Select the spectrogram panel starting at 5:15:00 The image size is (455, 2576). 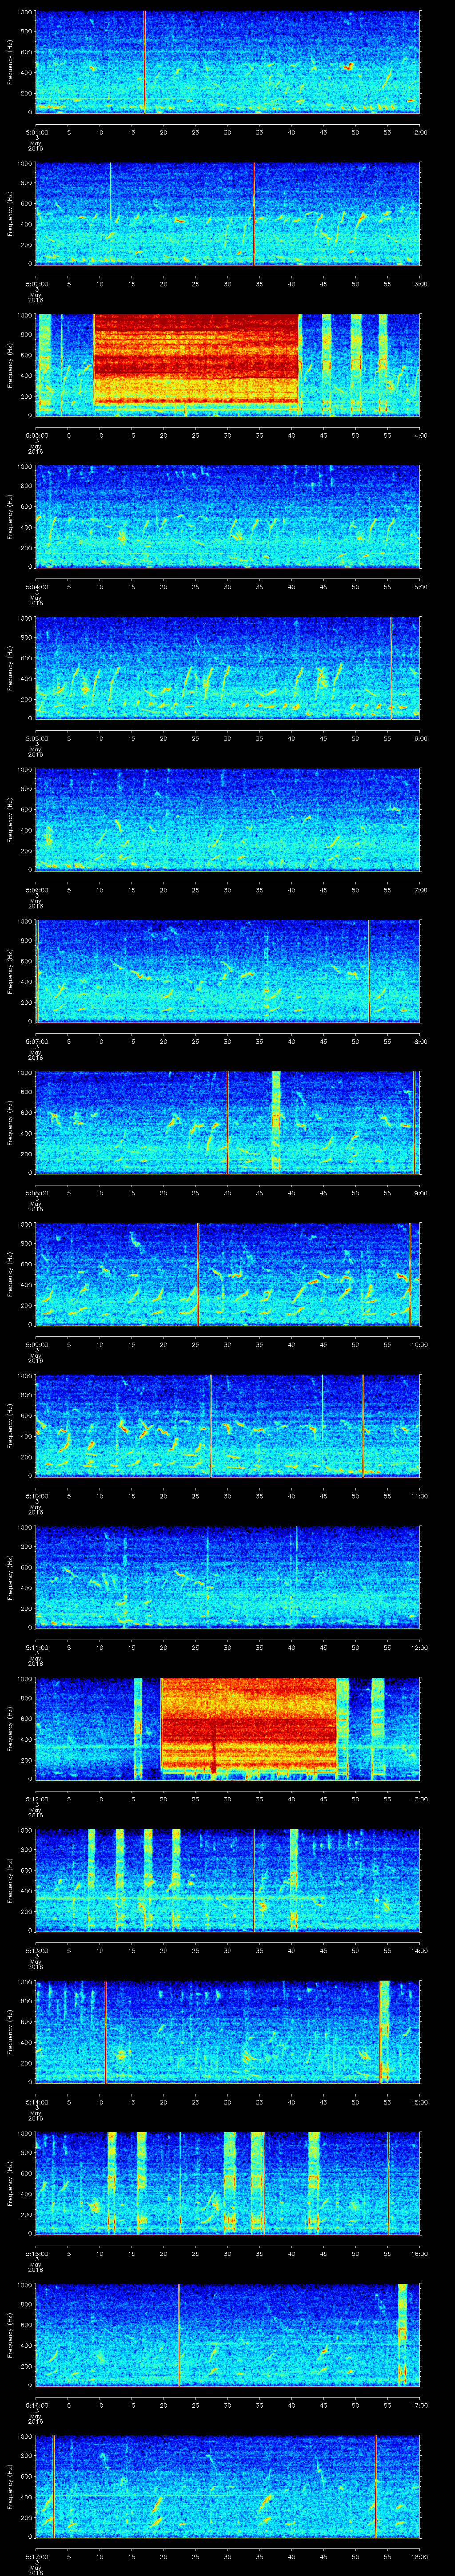click(228, 2183)
